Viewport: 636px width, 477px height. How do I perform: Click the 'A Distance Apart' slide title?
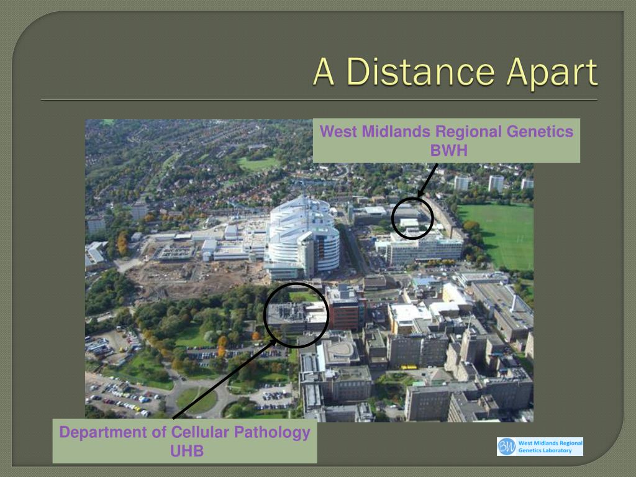455,72
